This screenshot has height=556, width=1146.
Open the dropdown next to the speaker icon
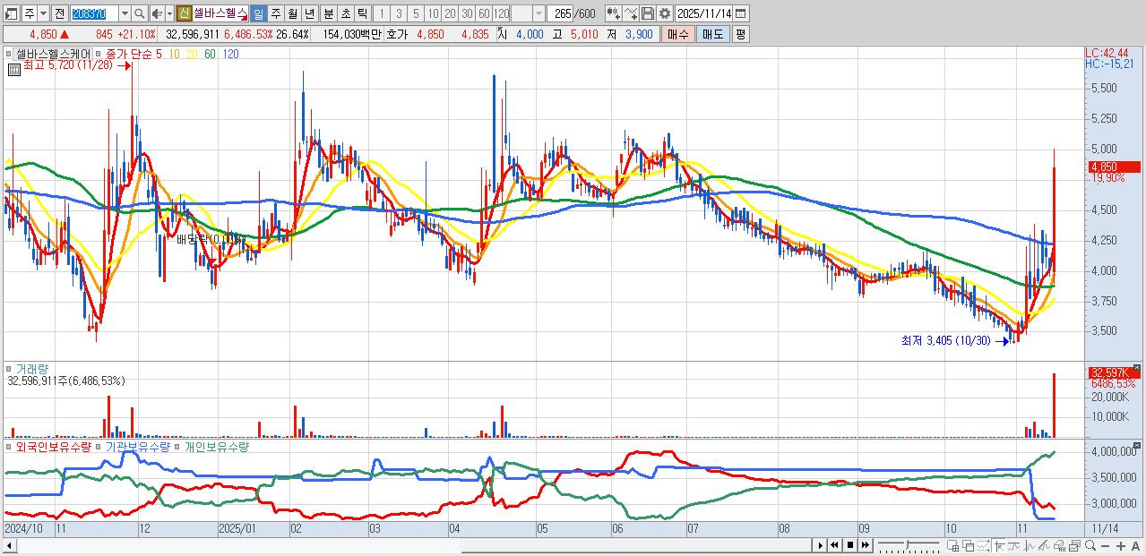169,13
